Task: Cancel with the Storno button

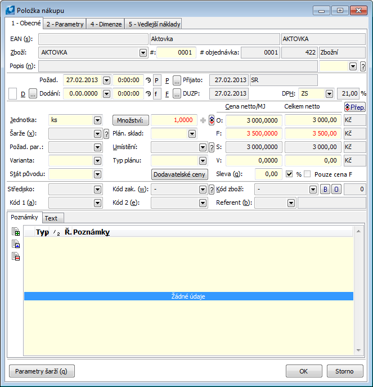Action: coord(345,371)
